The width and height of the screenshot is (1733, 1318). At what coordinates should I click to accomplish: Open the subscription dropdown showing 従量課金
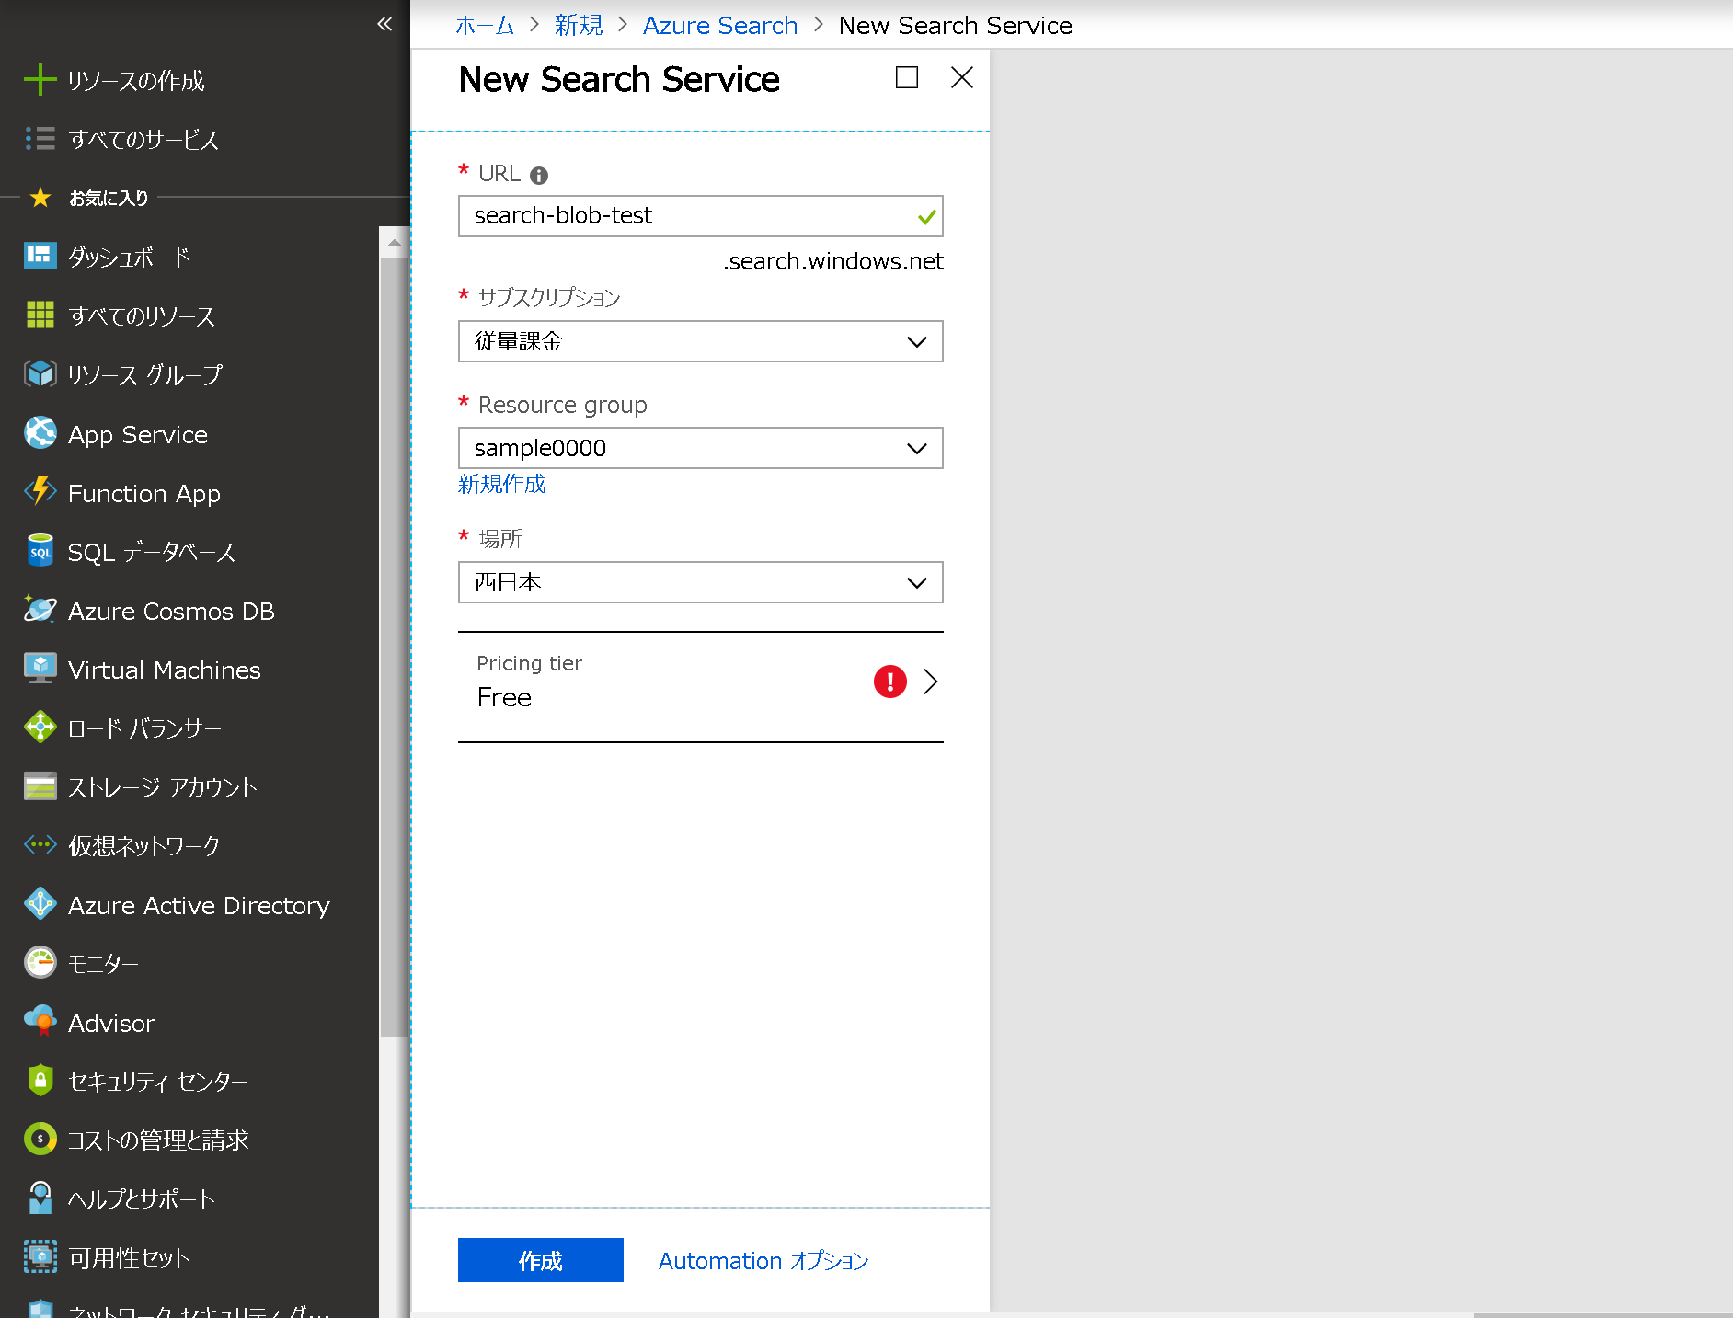tap(701, 341)
